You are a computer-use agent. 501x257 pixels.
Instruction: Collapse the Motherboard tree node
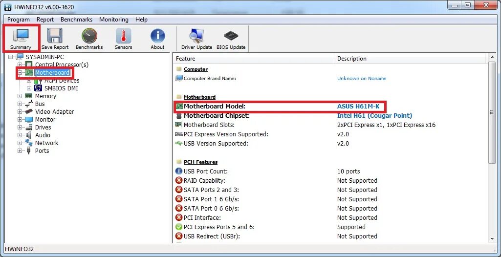[20, 72]
